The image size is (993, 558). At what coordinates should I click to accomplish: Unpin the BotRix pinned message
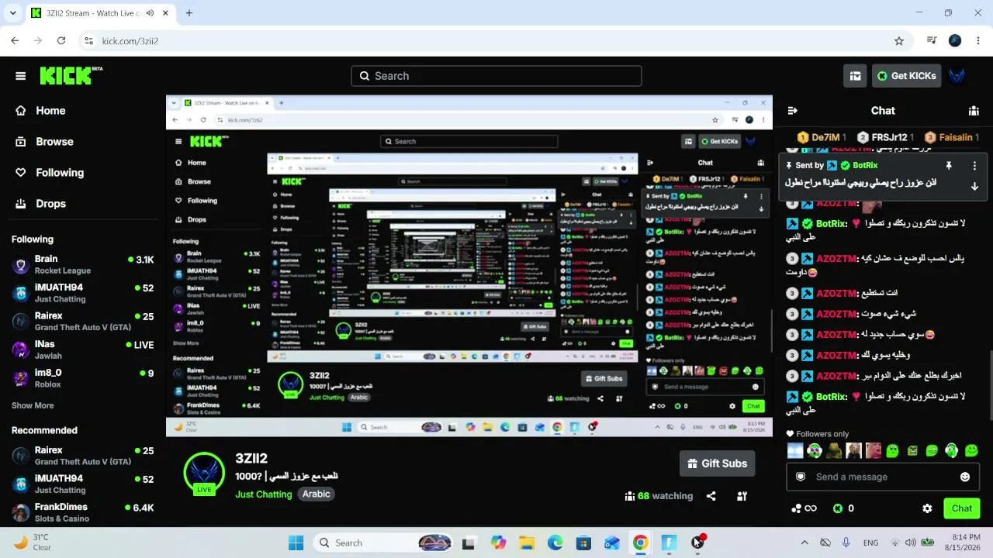[948, 166]
